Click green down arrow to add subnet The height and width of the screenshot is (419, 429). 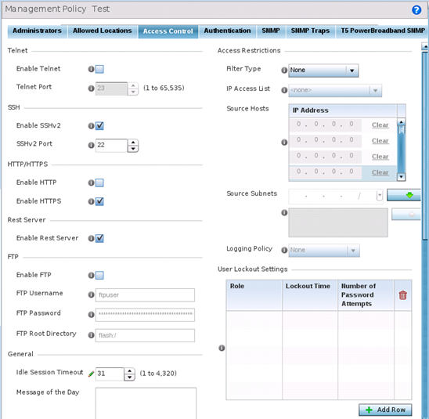tap(404, 195)
